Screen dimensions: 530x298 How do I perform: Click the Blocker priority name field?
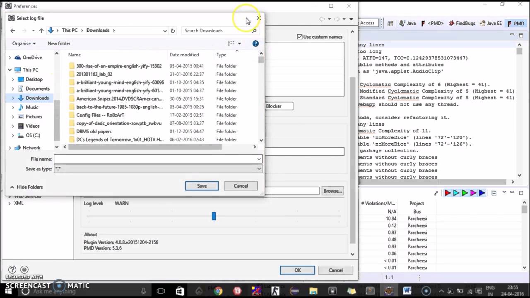(278, 106)
